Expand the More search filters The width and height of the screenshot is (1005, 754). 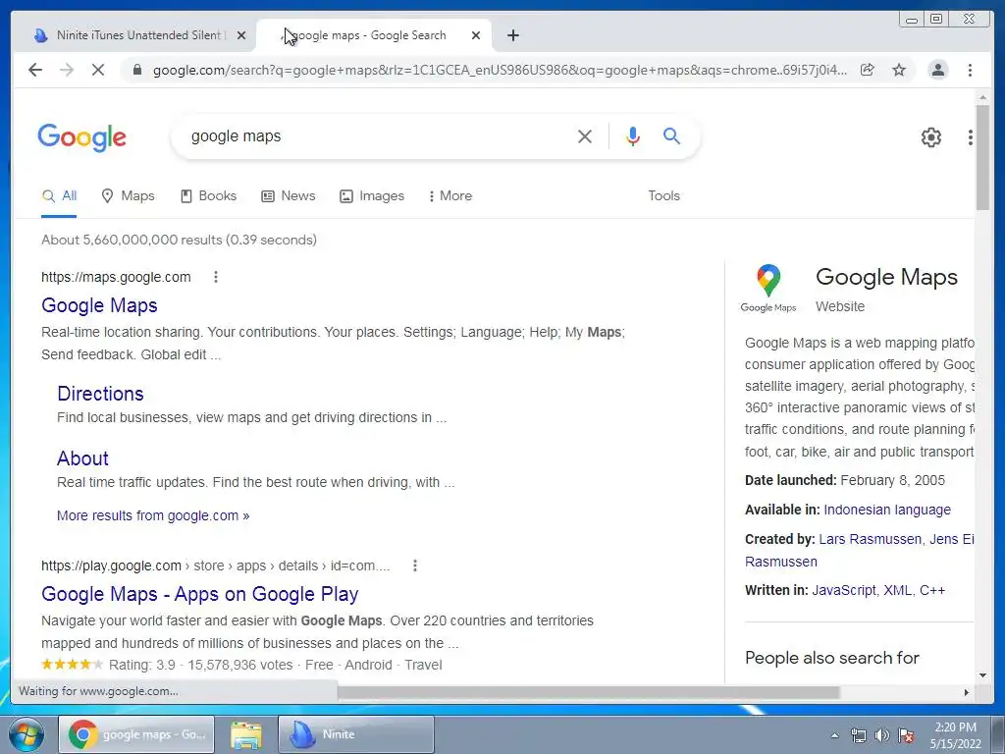coord(450,196)
